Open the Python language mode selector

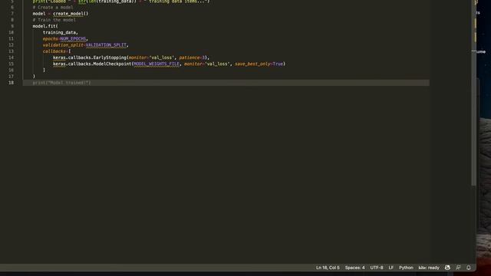[x=406, y=268]
